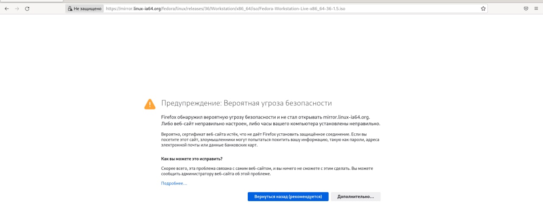The image size is (543, 213).
Task: Bookmark this page with the star icon
Action: (x=483, y=8)
